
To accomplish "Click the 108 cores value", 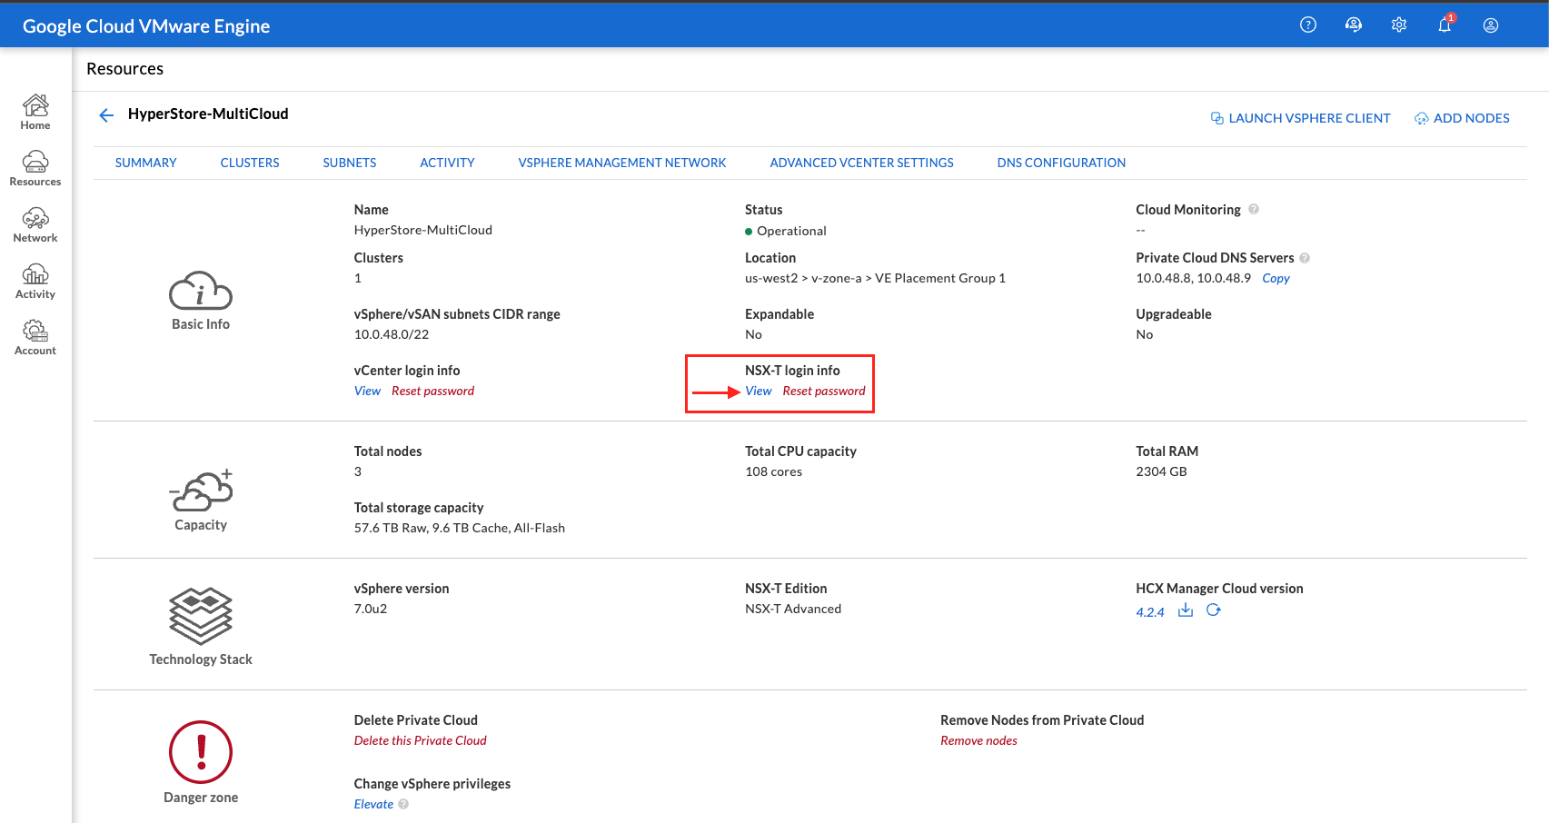I will click(773, 471).
